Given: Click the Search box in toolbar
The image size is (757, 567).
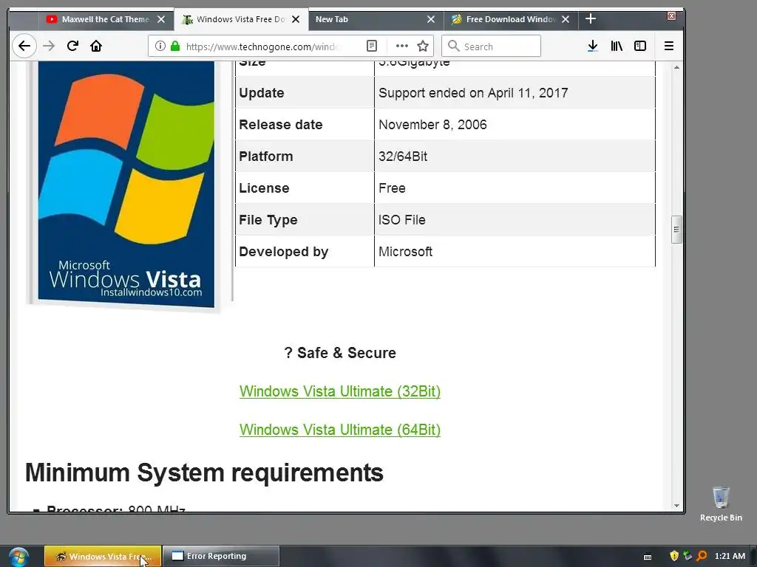Looking at the screenshot, I should tap(492, 47).
